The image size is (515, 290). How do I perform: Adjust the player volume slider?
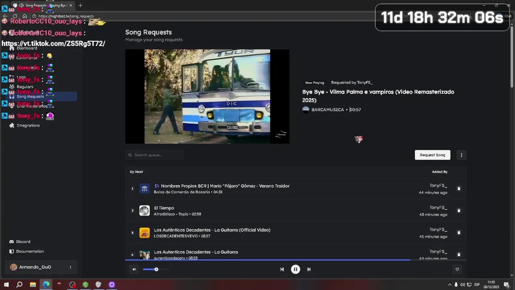[156, 269]
